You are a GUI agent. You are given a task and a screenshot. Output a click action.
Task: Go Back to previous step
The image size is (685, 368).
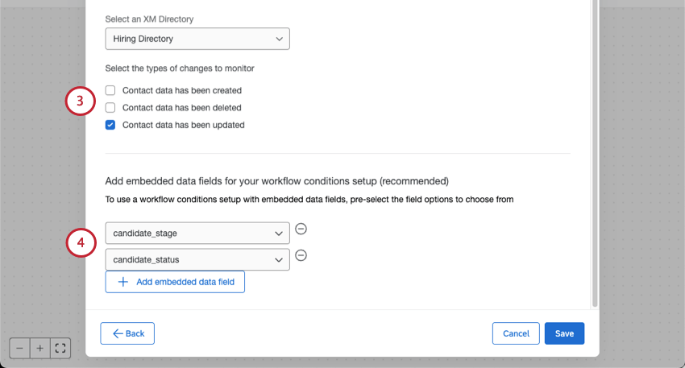127,333
